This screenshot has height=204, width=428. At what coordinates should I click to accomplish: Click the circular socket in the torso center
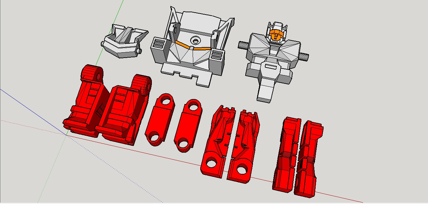[x=196, y=41]
